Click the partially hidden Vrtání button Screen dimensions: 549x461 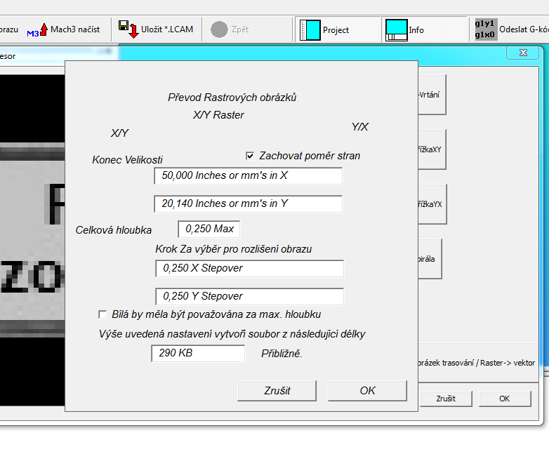click(431, 95)
